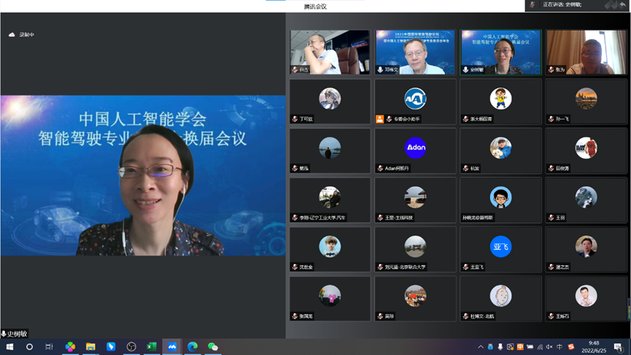Screen dimensions: 631x355
Task: Expand the hidden system tray icons chevron
Action: point(481,347)
